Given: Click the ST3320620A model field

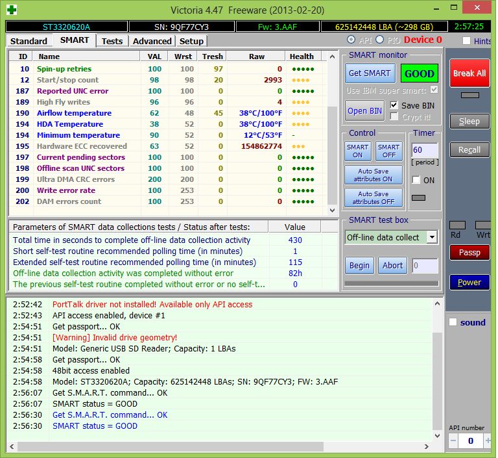Looking at the screenshot, I should coord(66,27).
